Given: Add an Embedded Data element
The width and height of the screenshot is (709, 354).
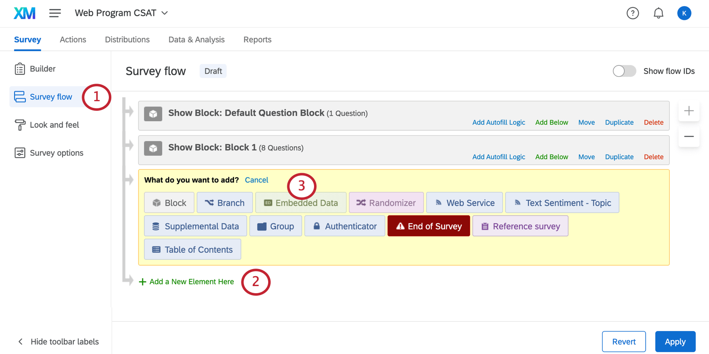Looking at the screenshot, I should pos(301,203).
